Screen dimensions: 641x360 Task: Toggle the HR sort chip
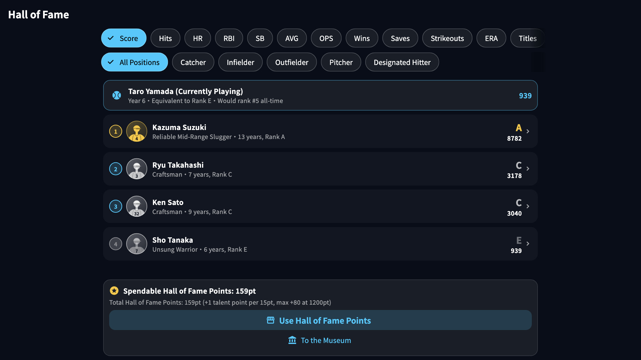click(x=198, y=38)
